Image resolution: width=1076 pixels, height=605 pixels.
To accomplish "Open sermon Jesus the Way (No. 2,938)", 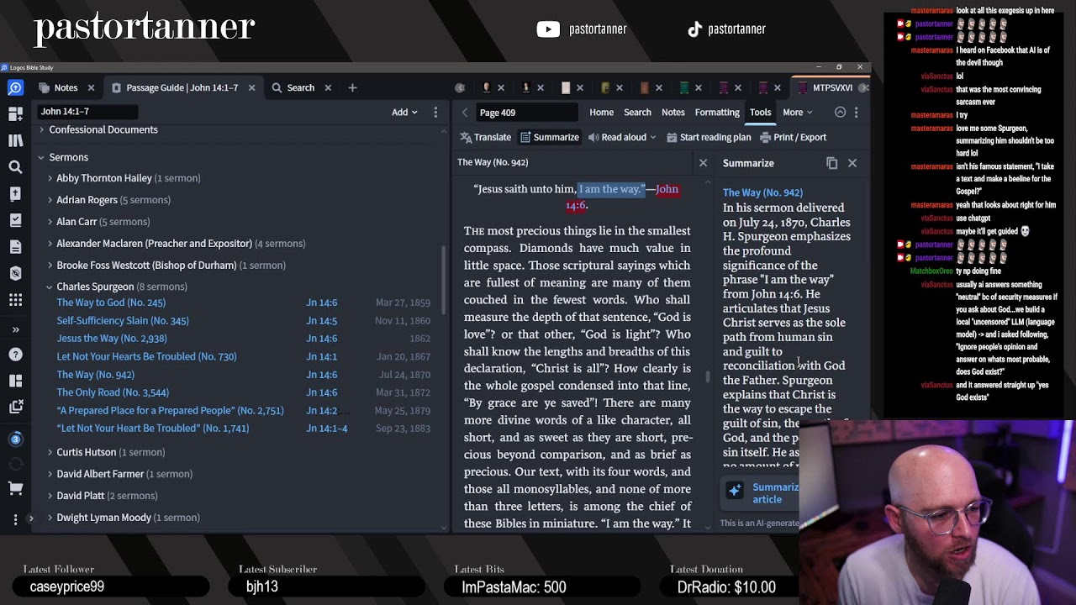I will [112, 339].
